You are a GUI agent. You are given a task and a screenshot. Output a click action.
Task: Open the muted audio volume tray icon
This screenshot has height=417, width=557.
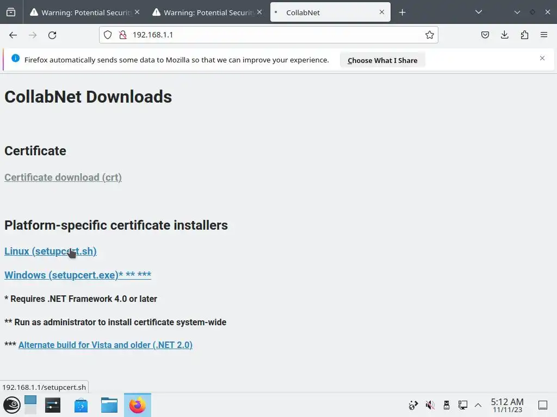(430, 405)
